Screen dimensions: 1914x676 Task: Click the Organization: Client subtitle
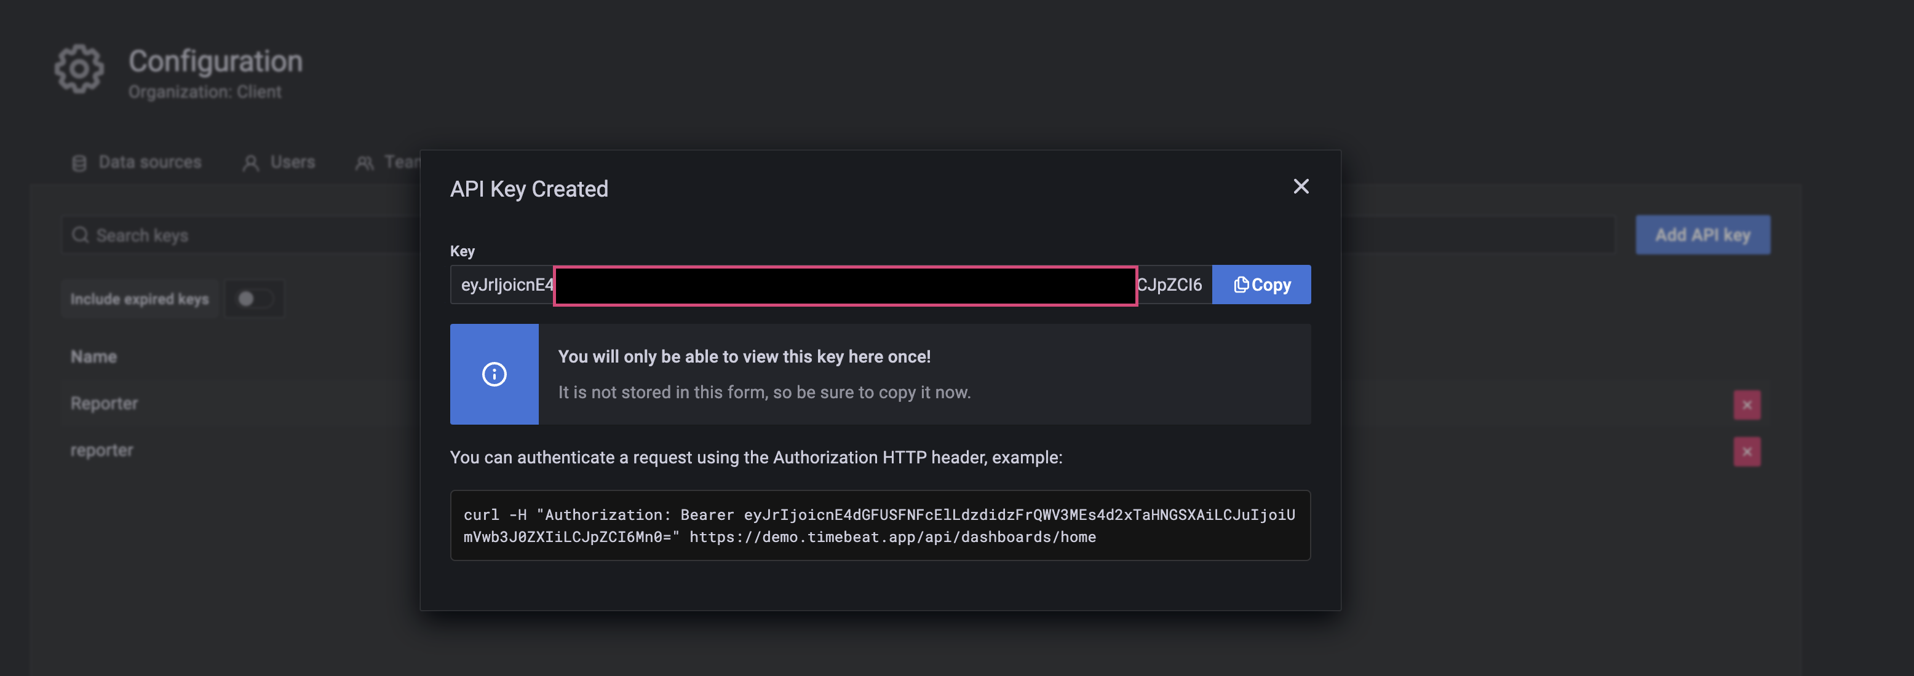pyautogui.click(x=205, y=92)
